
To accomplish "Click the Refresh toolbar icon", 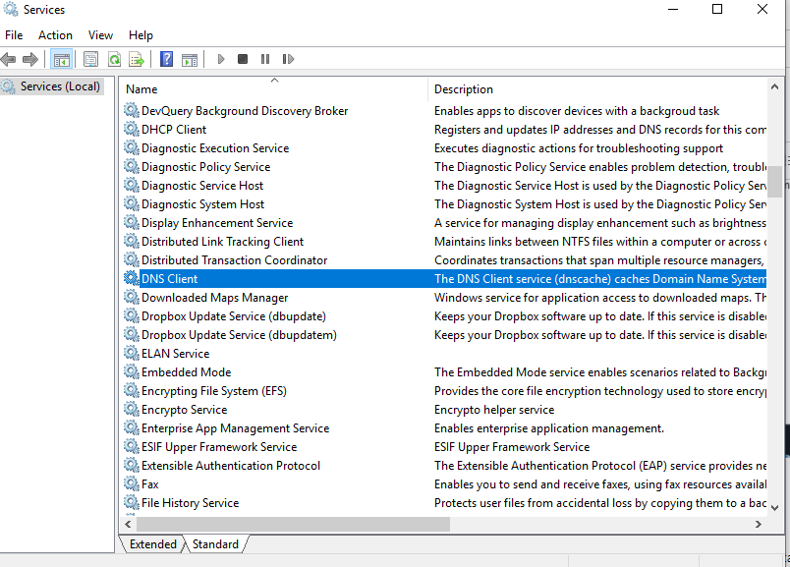I will (114, 60).
